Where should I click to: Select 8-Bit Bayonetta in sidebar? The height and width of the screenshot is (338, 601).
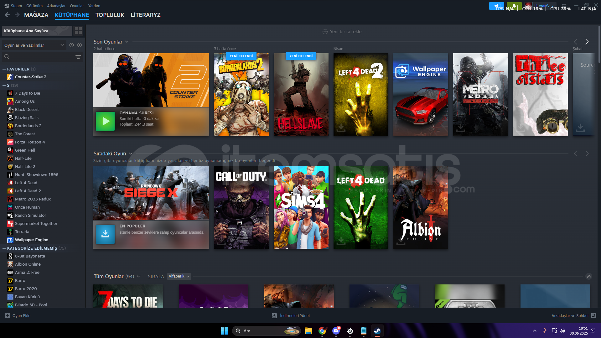point(30,256)
